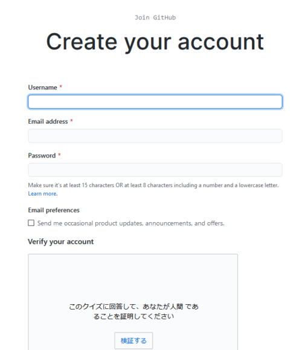
Task: Click the Email address label text
Action: coord(48,121)
